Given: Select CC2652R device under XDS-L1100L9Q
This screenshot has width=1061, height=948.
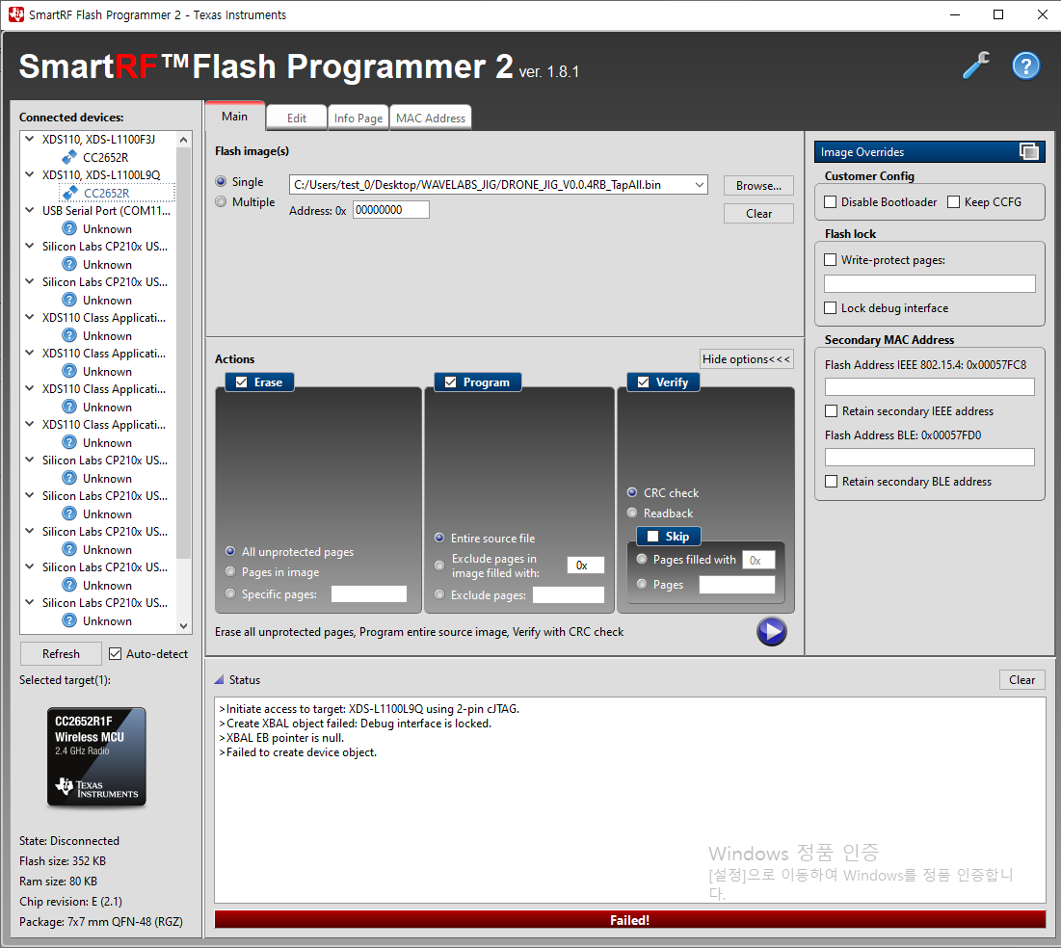Looking at the screenshot, I should [106, 193].
